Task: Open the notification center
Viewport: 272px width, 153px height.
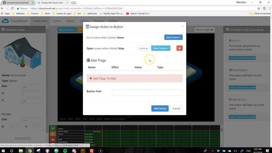Action: click(x=267, y=150)
